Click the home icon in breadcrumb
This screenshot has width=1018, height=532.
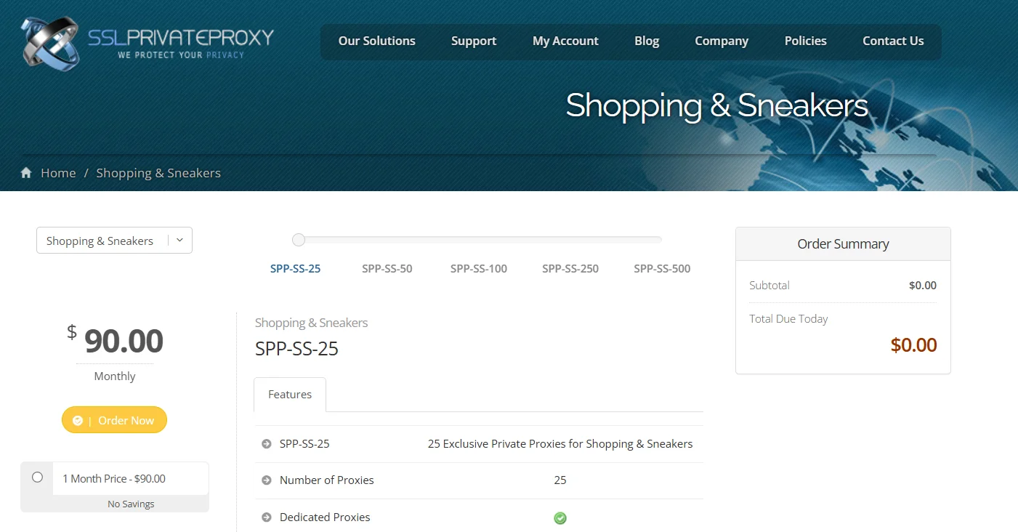(x=26, y=173)
